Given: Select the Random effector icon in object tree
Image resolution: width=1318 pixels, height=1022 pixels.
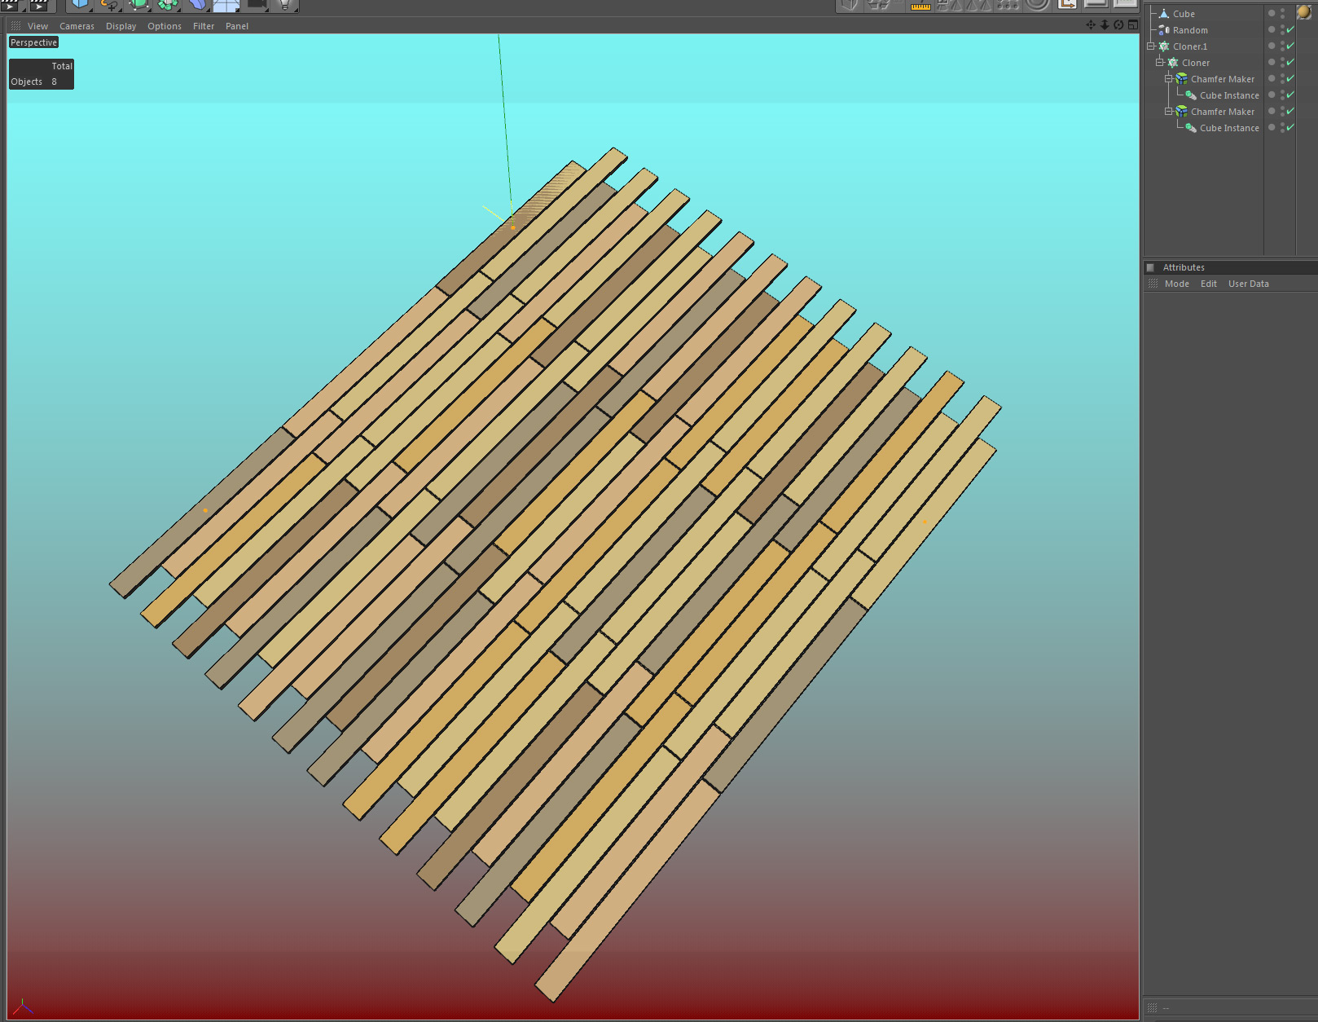Looking at the screenshot, I should tap(1164, 30).
